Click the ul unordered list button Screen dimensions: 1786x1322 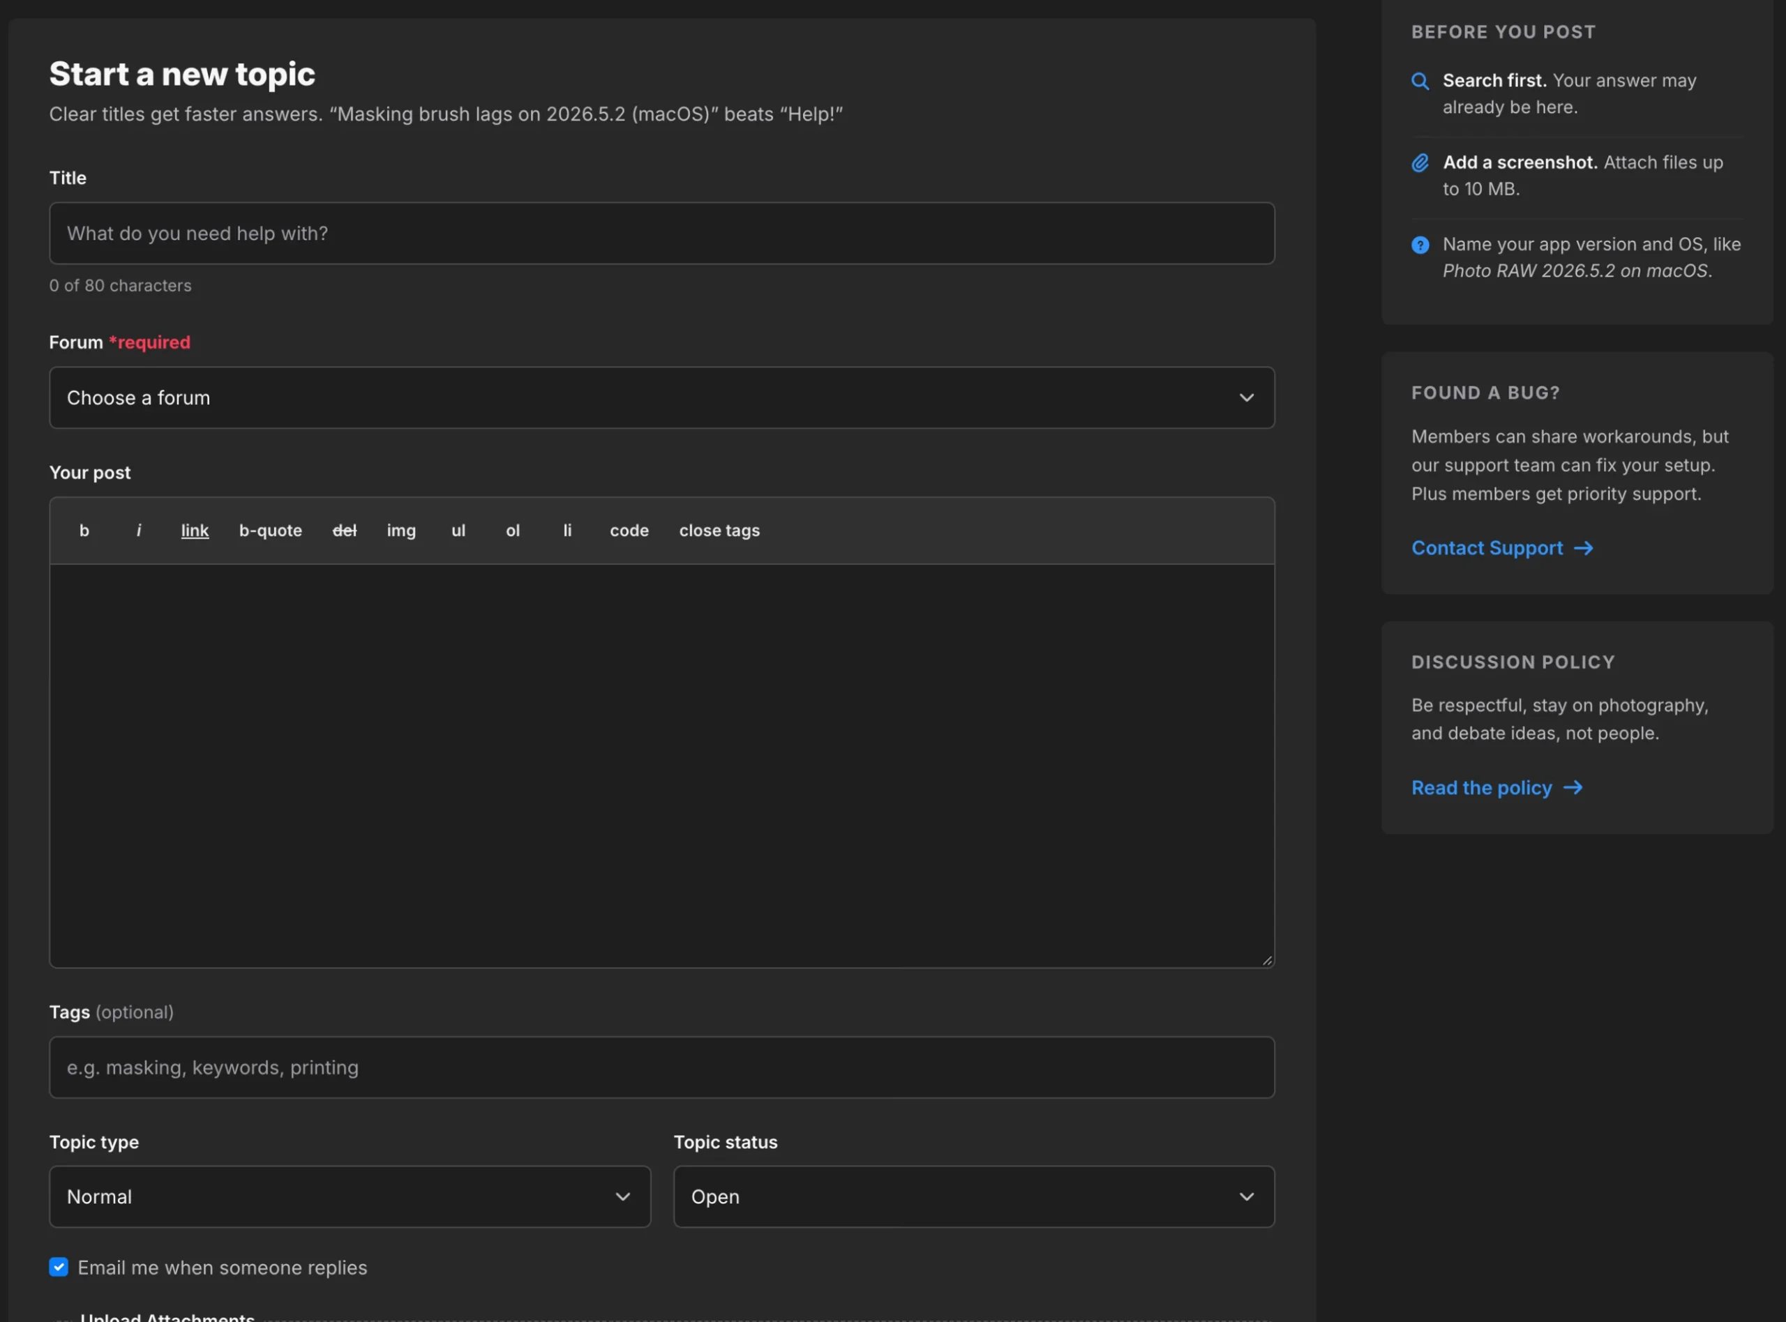coord(458,531)
